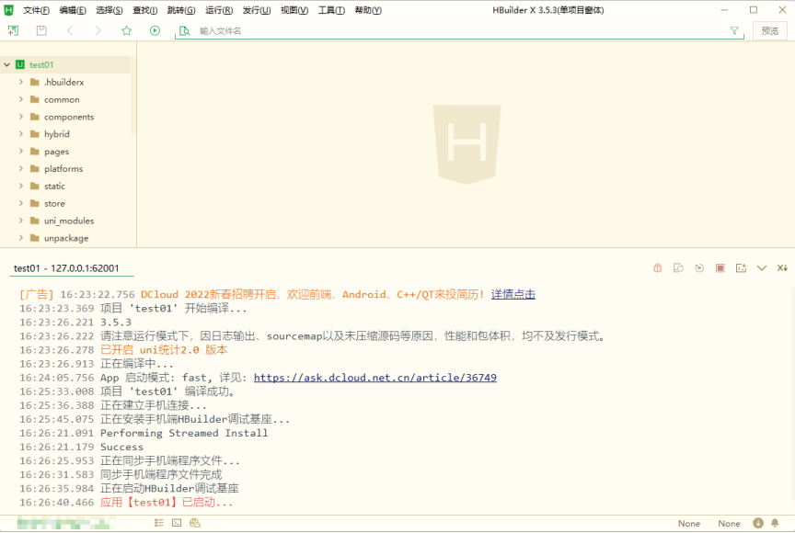Click the second None status bar entry
Screen dimensions: 795x533
[729, 524]
